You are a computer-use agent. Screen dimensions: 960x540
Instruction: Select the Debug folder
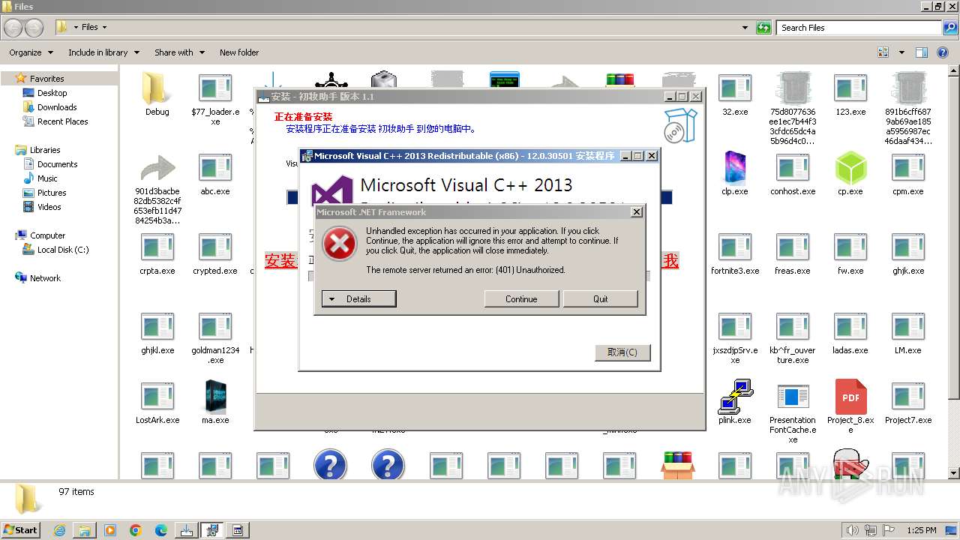[157, 95]
